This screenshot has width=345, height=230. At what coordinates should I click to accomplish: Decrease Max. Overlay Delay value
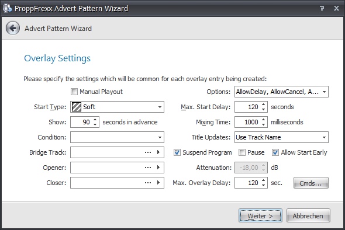263,185
